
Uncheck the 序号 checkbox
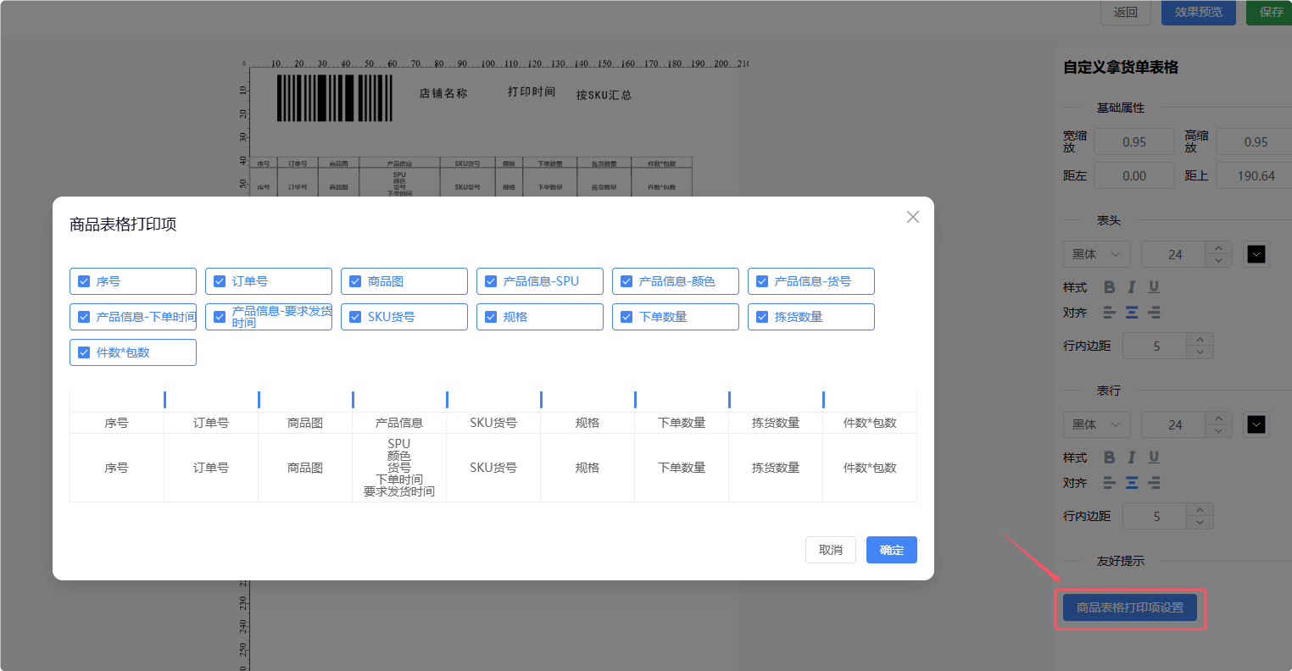pos(84,281)
